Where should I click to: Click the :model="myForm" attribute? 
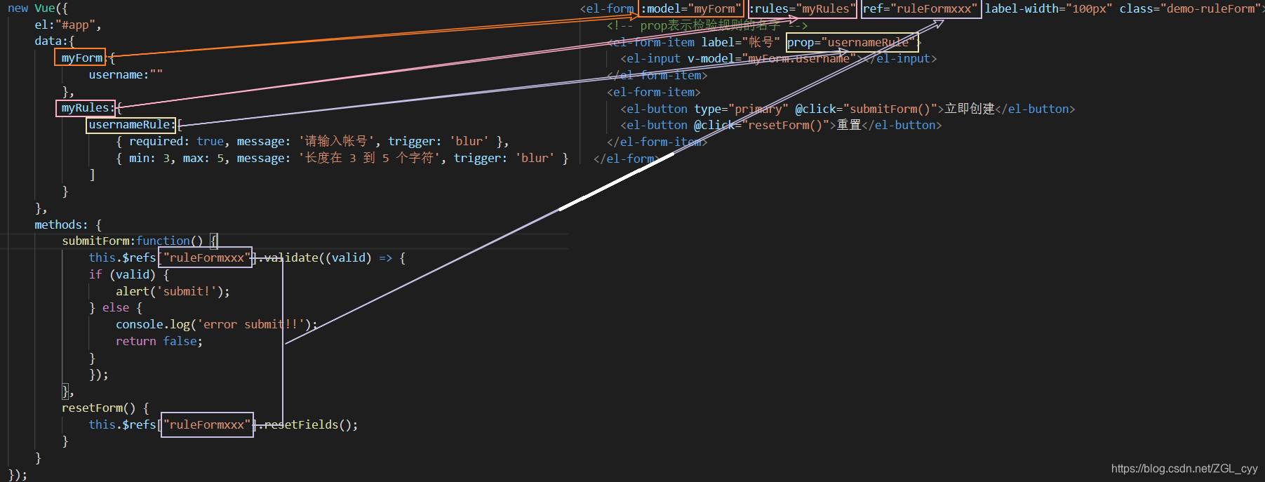coord(691,9)
